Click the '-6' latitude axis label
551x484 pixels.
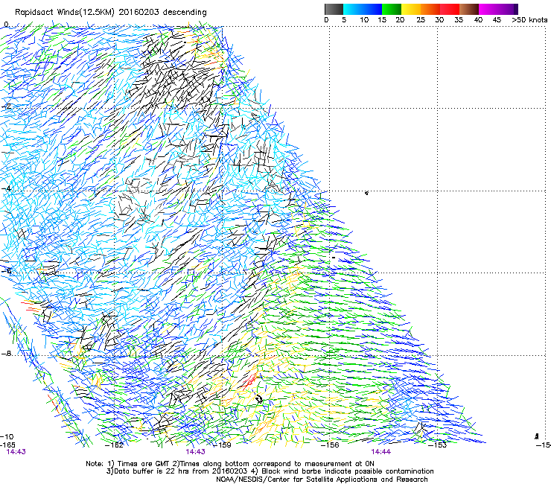[x=6, y=271]
